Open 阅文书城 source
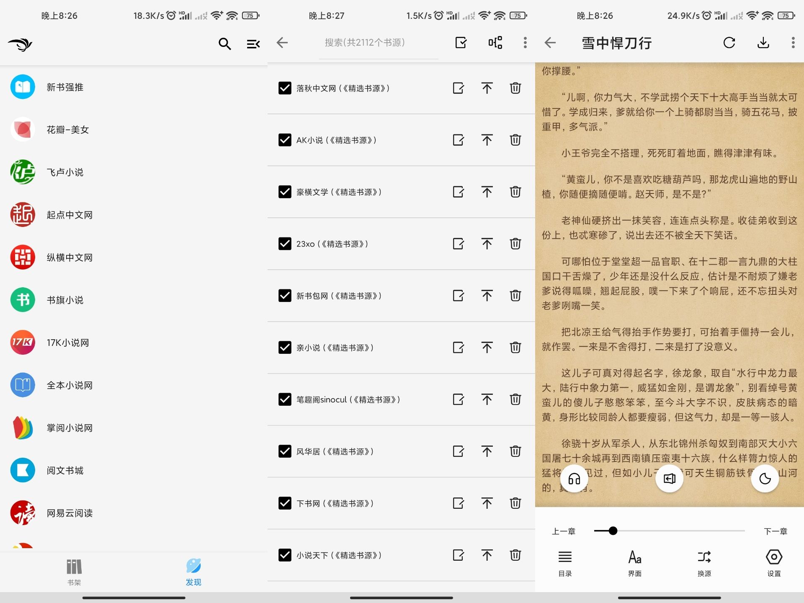 point(134,470)
